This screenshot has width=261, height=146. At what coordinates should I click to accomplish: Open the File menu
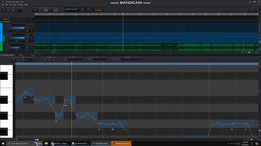pos(2,5)
